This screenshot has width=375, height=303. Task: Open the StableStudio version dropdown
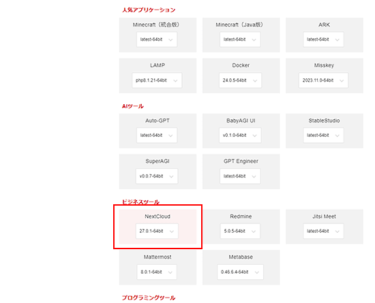click(x=323, y=135)
